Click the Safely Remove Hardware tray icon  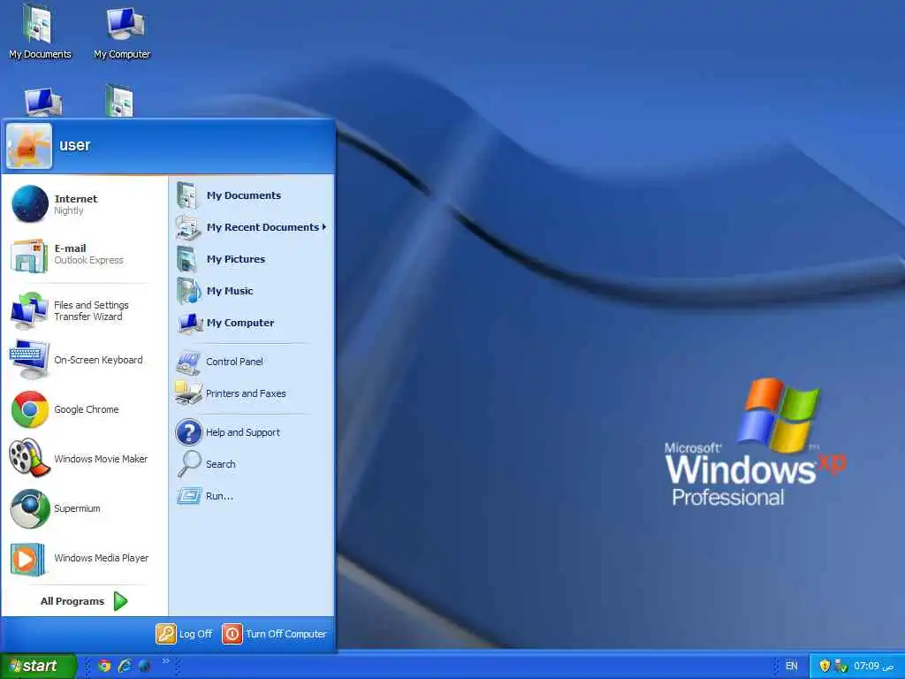[841, 666]
